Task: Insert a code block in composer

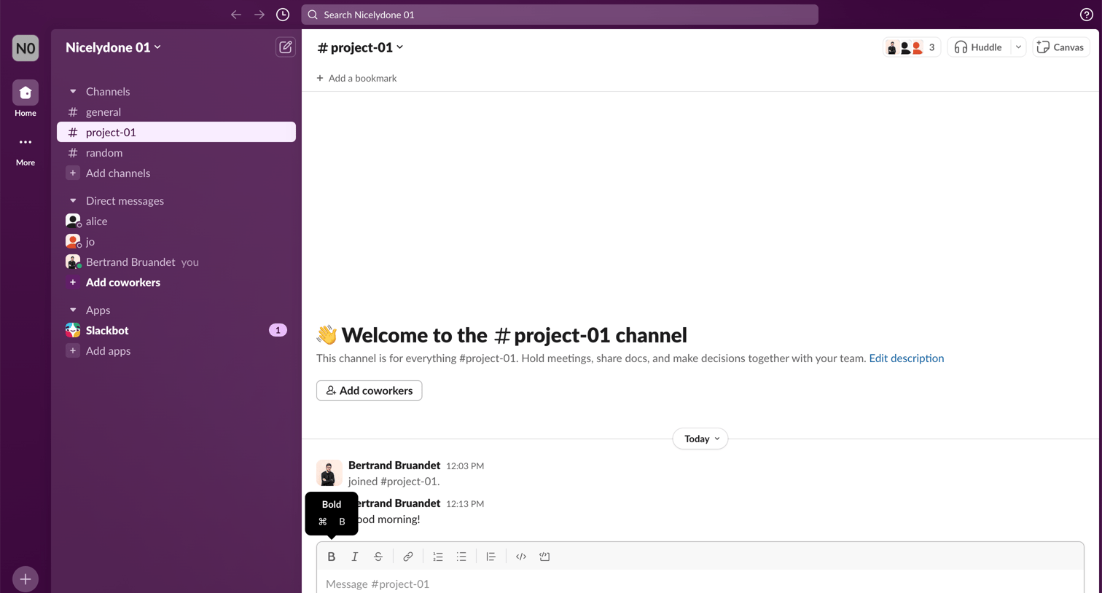Action: click(544, 557)
